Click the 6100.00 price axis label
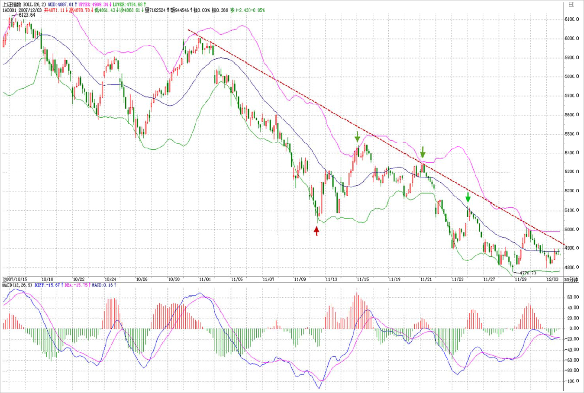584x393 pixels. pyautogui.click(x=572, y=19)
